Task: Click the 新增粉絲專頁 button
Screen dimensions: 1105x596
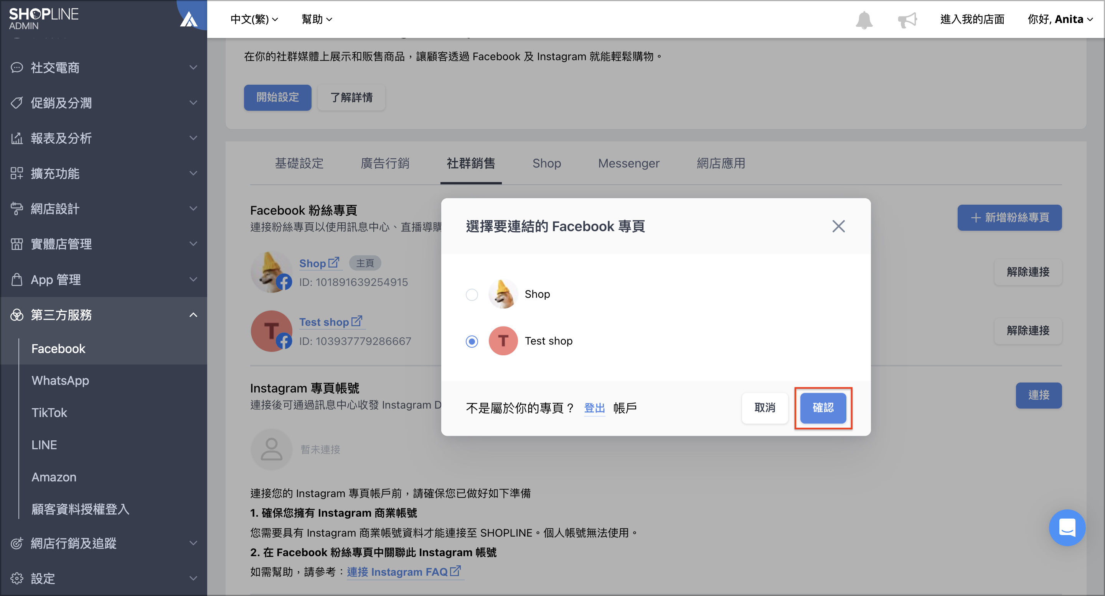Action: click(x=1009, y=218)
